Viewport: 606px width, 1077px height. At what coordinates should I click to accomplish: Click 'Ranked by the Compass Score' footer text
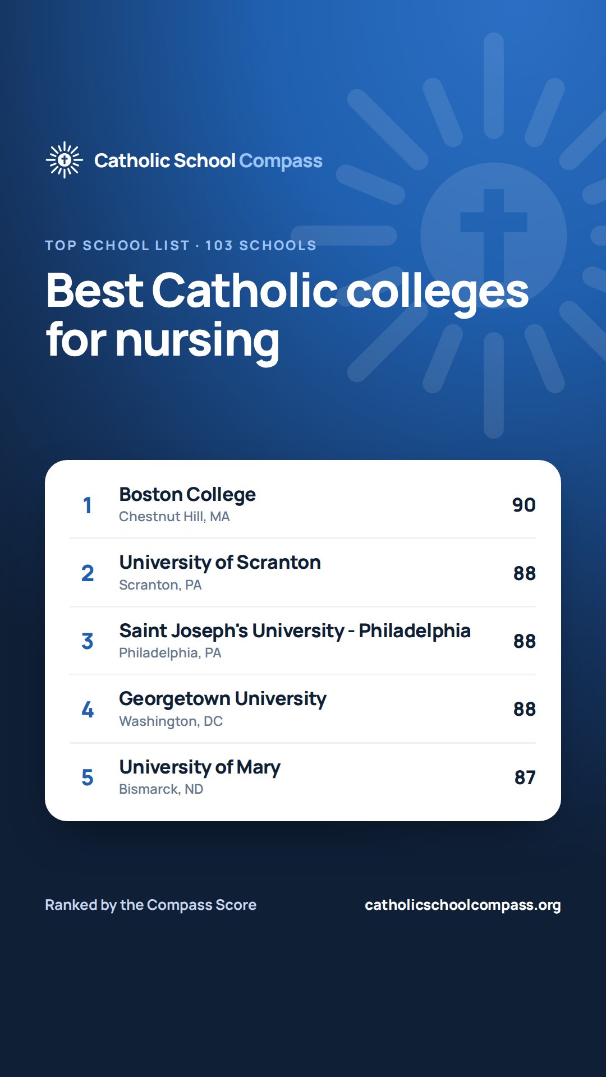pos(150,905)
